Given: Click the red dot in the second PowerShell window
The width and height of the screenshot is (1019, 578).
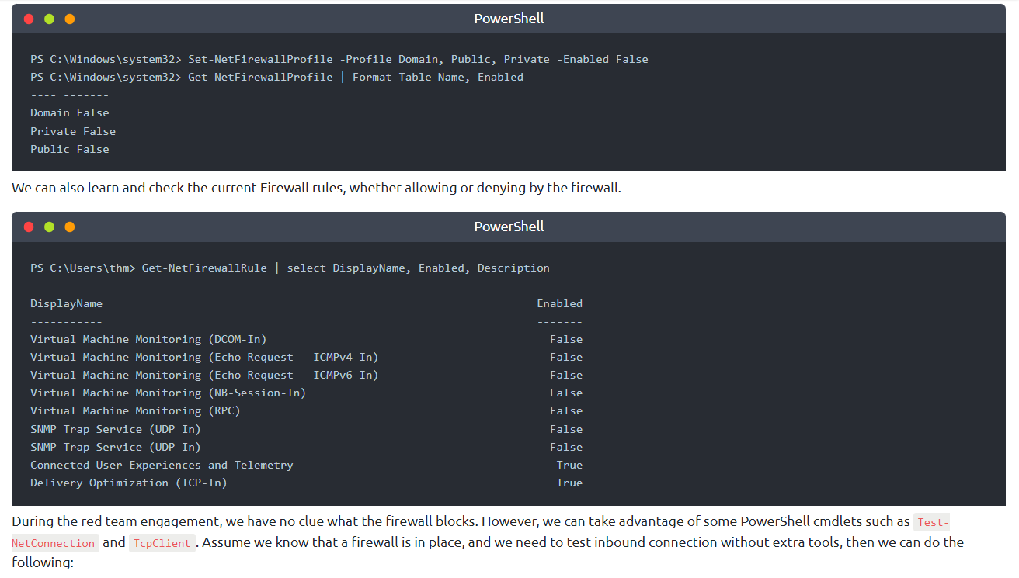Looking at the screenshot, I should [x=29, y=227].
